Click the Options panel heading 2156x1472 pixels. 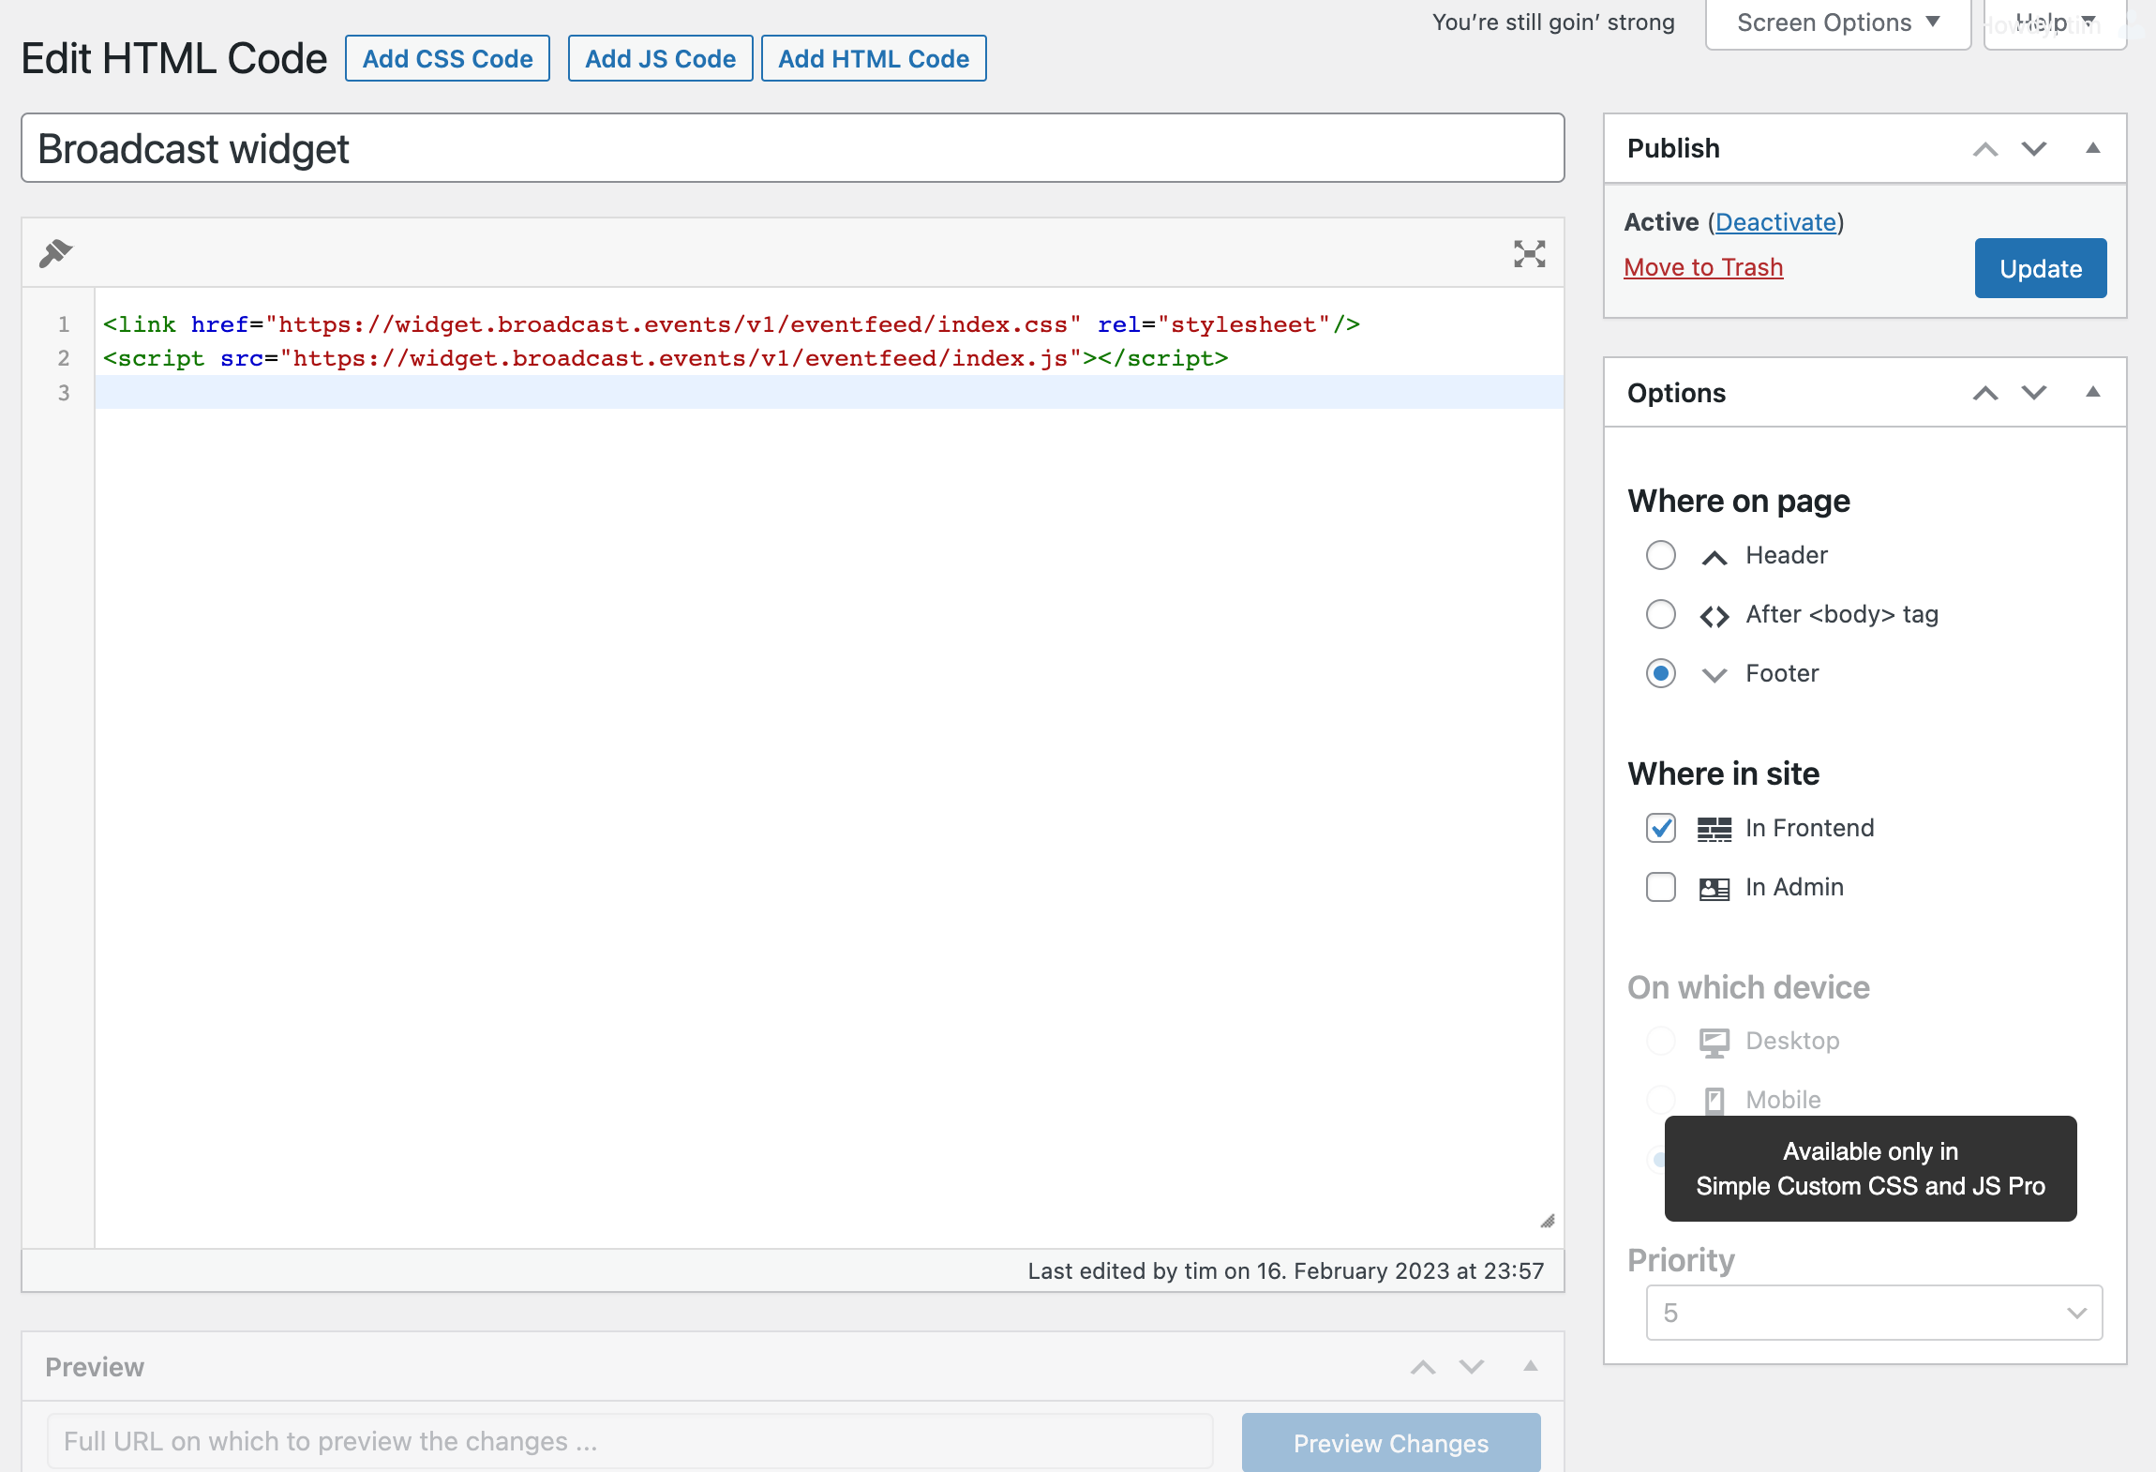point(1676,393)
